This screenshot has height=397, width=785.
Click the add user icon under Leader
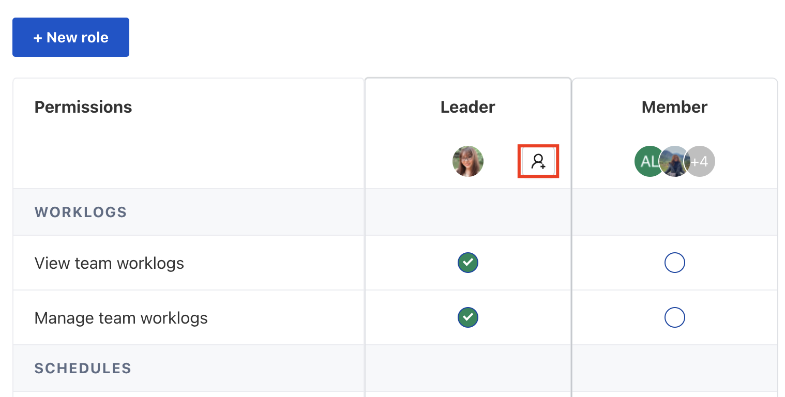click(538, 162)
